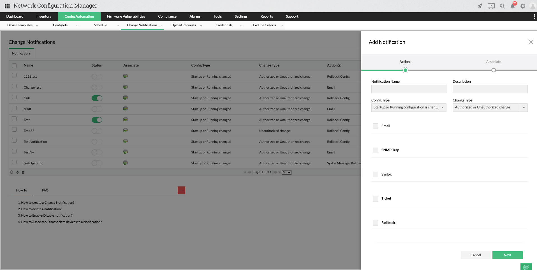Refresh the notifications list using the refresh icon
This screenshot has width=537, height=270.
[17, 172]
